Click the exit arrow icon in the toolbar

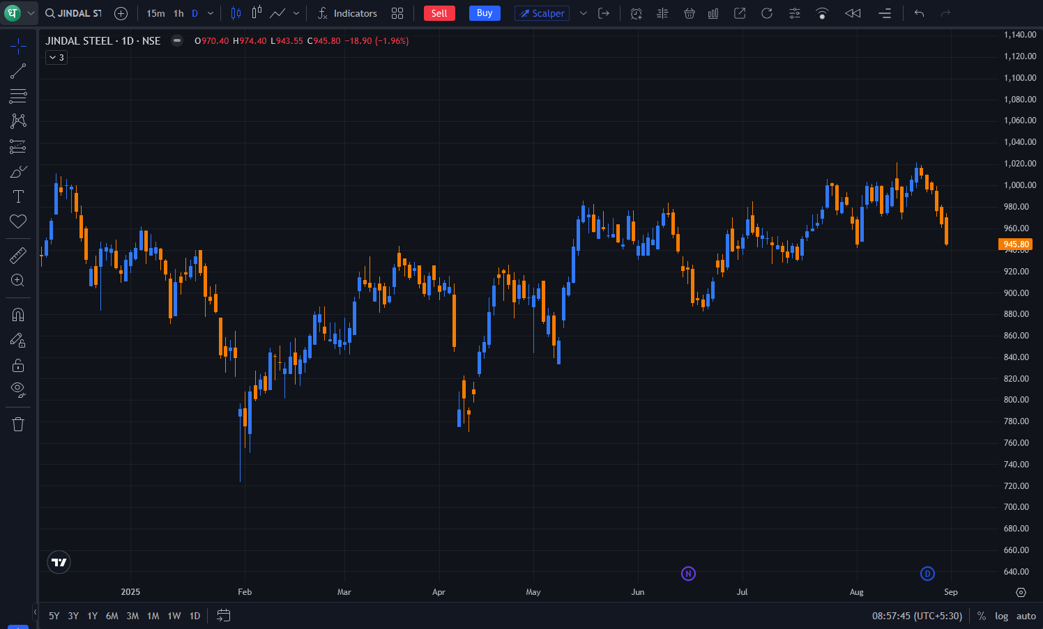pyautogui.click(x=604, y=13)
